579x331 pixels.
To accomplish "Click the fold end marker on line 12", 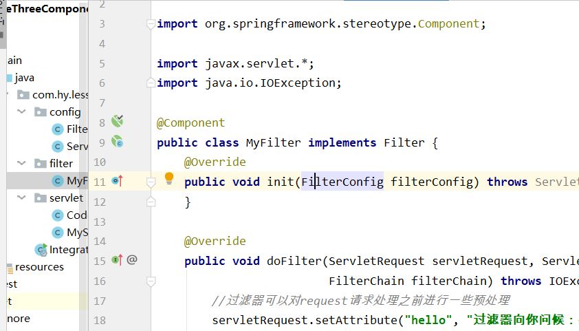I will point(151,202).
